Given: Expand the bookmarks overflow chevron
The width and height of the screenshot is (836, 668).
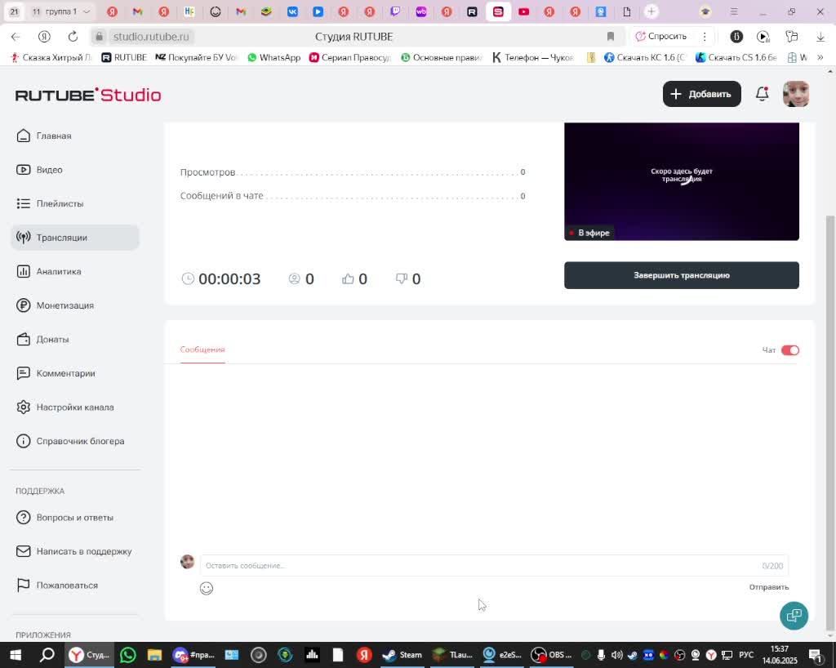Looking at the screenshot, I should pyautogui.click(x=820, y=58).
